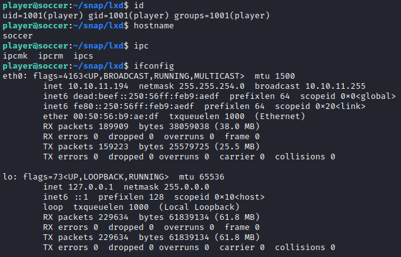The width and height of the screenshot is (401, 257).
Task: Click the dead:beef global inet6 address
Action: coord(146,96)
